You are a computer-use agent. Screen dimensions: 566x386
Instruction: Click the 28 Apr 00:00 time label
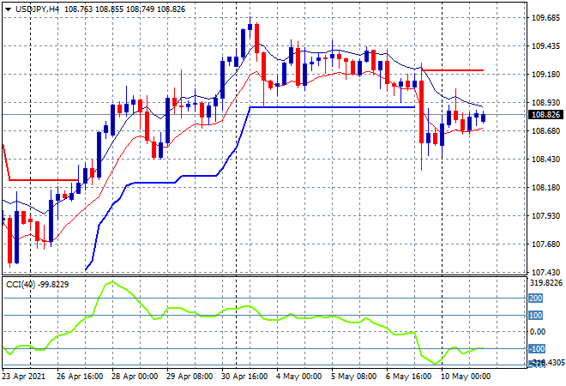tap(135, 377)
